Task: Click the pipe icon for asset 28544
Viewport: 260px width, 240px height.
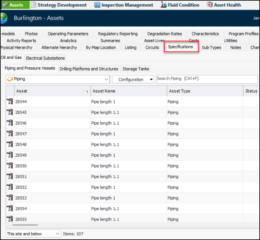Action: (10, 102)
